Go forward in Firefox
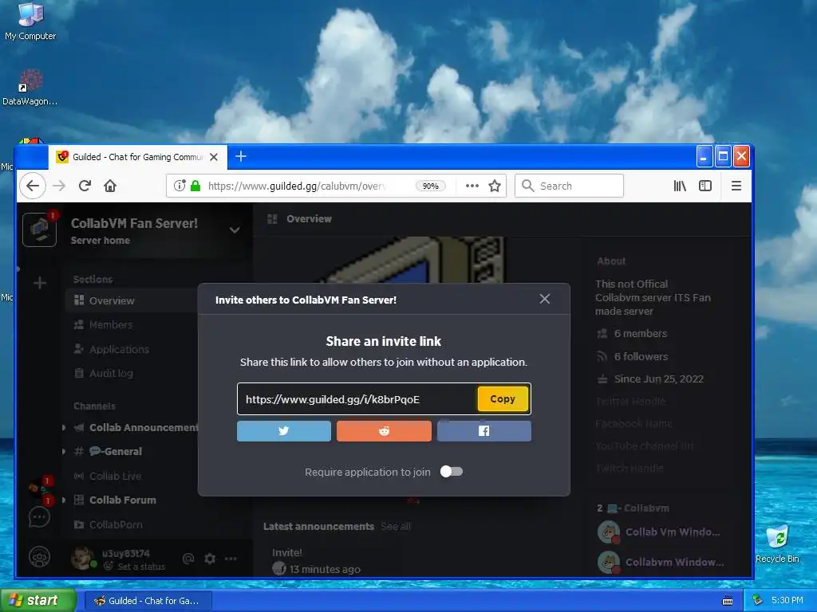Image resolution: width=817 pixels, height=612 pixels. click(x=59, y=186)
